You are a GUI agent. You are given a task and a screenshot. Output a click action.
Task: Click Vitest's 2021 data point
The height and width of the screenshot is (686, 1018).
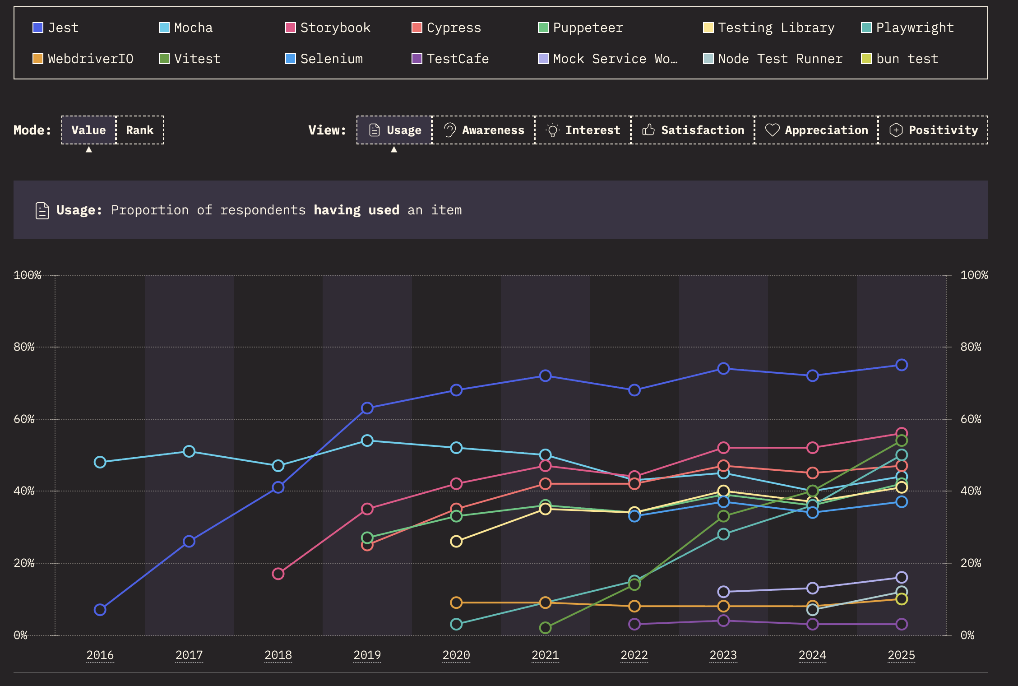546,628
